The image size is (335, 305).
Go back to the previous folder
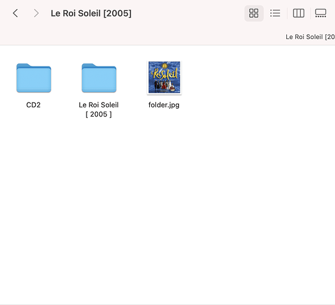click(x=15, y=13)
